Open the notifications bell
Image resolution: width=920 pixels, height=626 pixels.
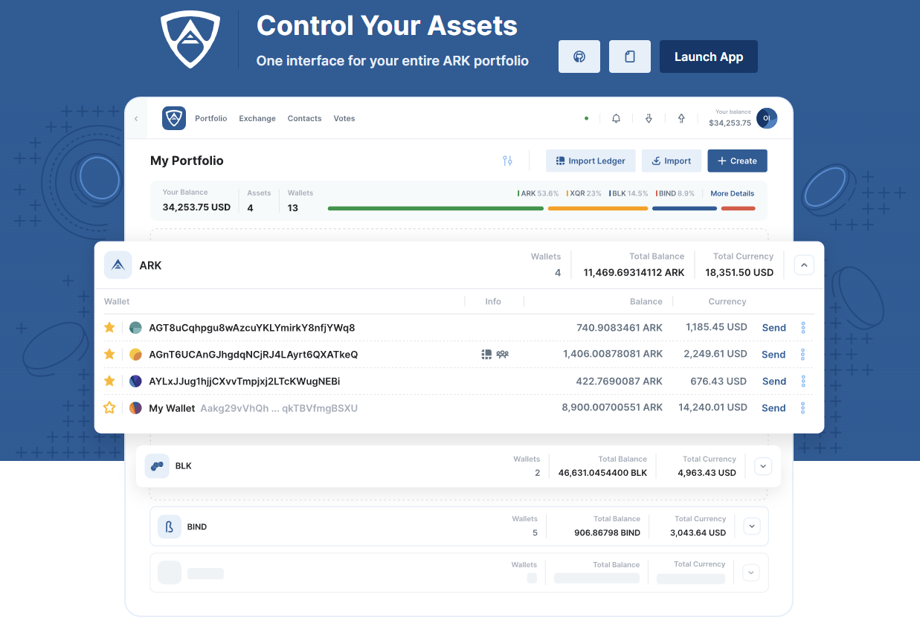click(616, 118)
